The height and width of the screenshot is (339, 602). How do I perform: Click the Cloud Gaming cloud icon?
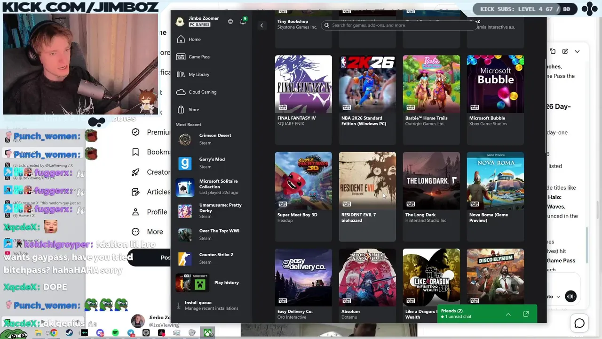click(181, 92)
